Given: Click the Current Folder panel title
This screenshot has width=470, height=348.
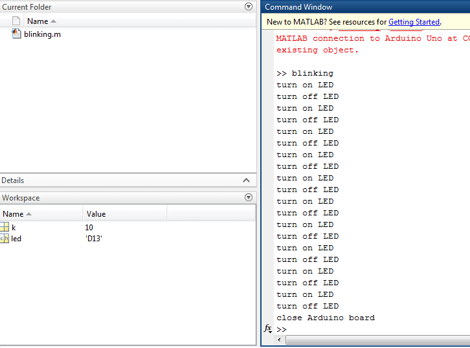Looking at the screenshot, I should point(27,7).
